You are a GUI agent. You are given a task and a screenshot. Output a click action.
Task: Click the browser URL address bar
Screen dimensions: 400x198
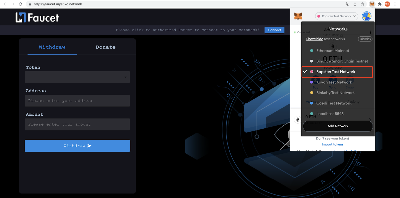pyautogui.click(x=185, y=4)
